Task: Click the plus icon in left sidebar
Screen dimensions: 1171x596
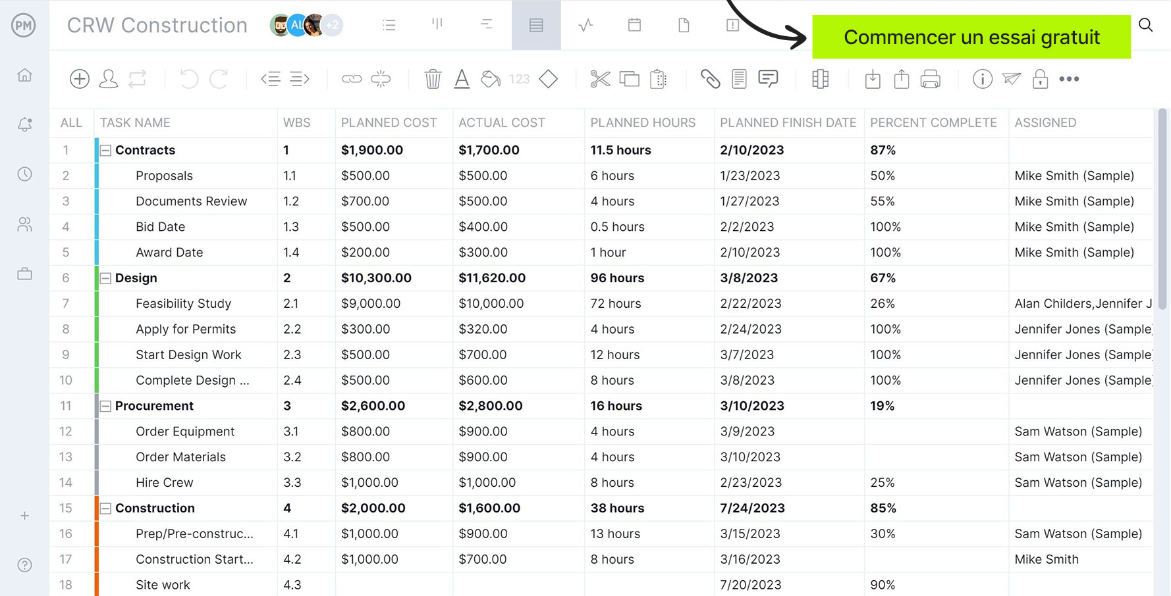Action: 24,516
